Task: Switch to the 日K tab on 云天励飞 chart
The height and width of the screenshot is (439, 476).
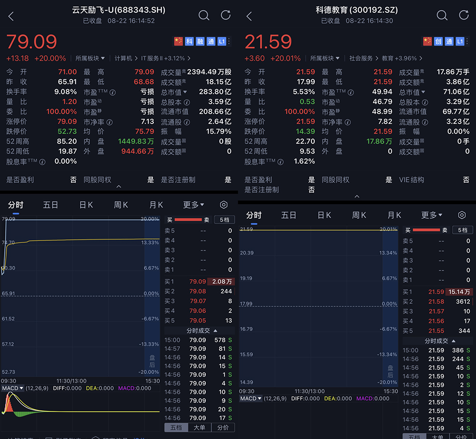Action: point(86,205)
